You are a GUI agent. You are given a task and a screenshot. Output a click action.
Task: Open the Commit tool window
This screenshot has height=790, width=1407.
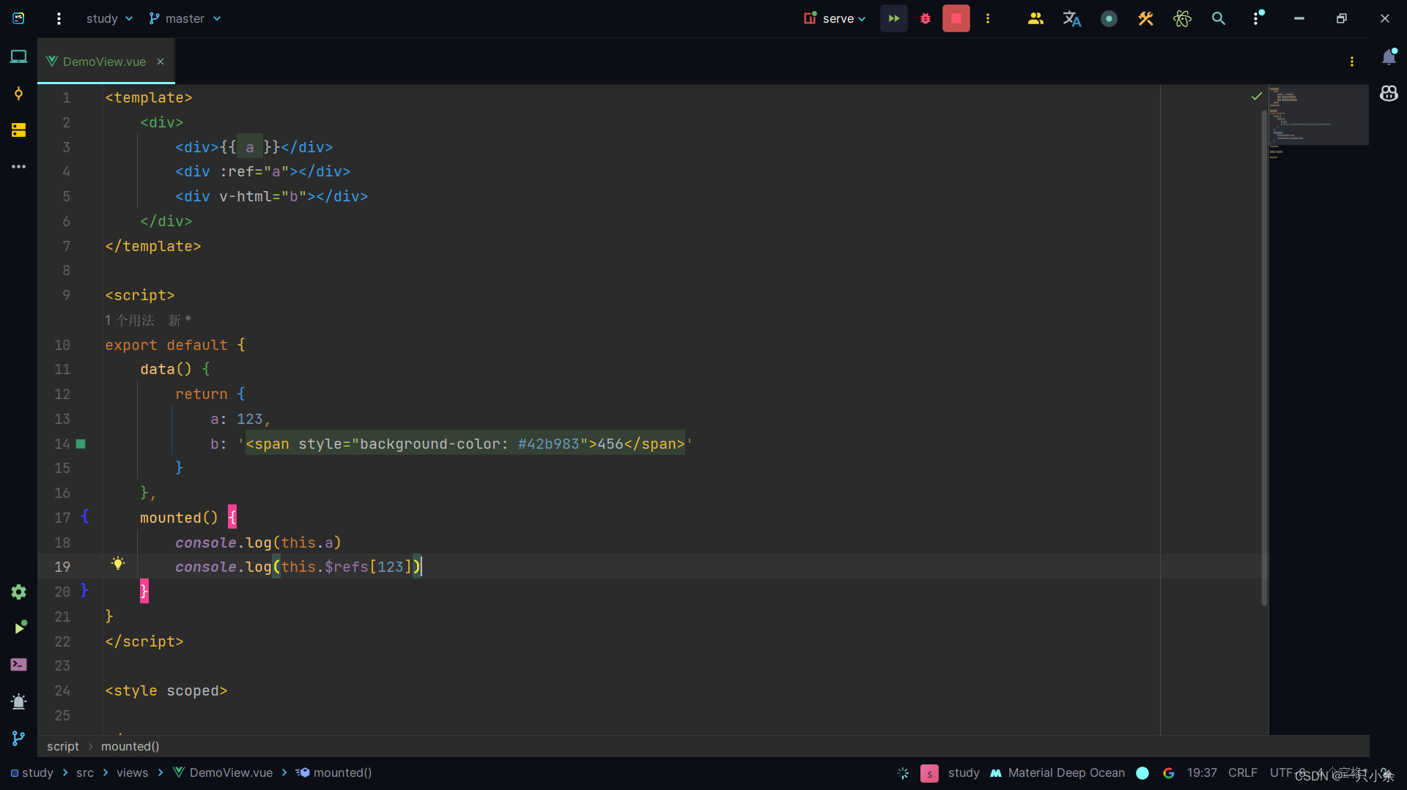pyautogui.click(x=19, y=93)
